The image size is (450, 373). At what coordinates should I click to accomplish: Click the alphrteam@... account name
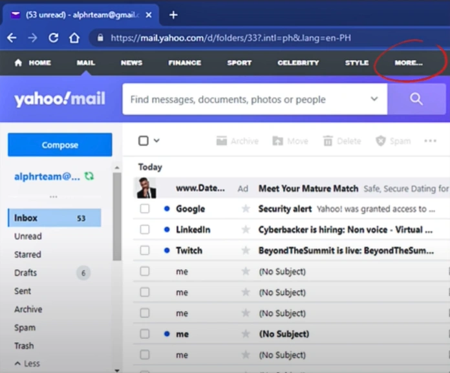tap(47, 176)
